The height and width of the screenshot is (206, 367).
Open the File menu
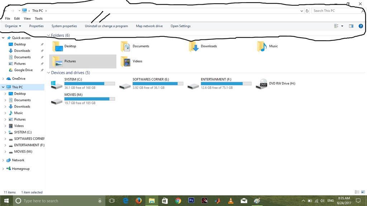(8, 19)
